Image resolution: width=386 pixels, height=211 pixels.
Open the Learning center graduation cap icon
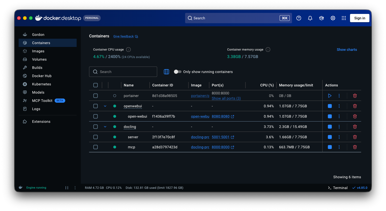322,18
